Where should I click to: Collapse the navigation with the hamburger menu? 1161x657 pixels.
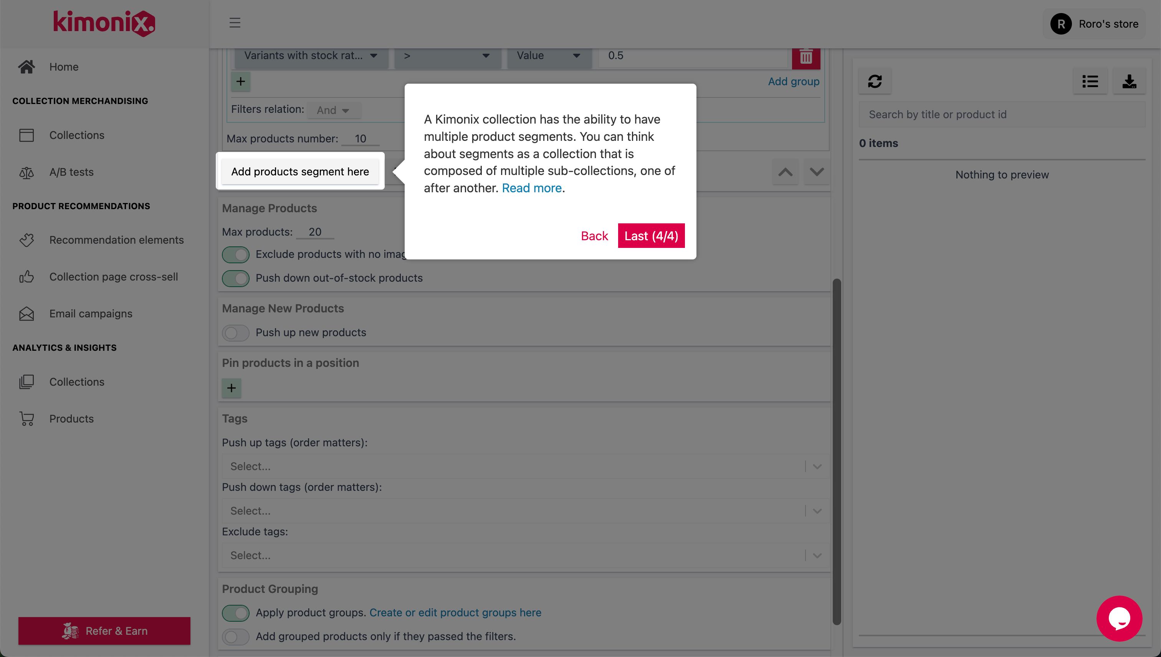pos(234,23)
